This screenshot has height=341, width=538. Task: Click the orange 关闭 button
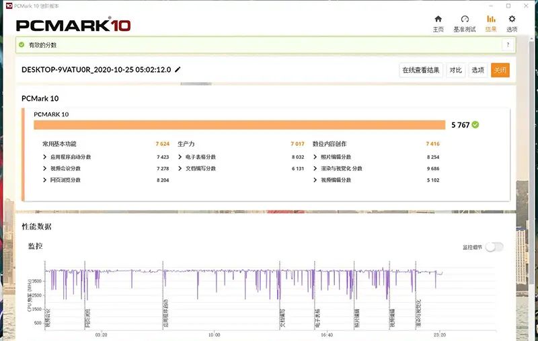pyautogui.click(x=500, y=70)
